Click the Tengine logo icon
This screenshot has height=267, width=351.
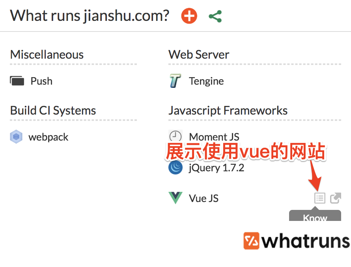[175, 81]
